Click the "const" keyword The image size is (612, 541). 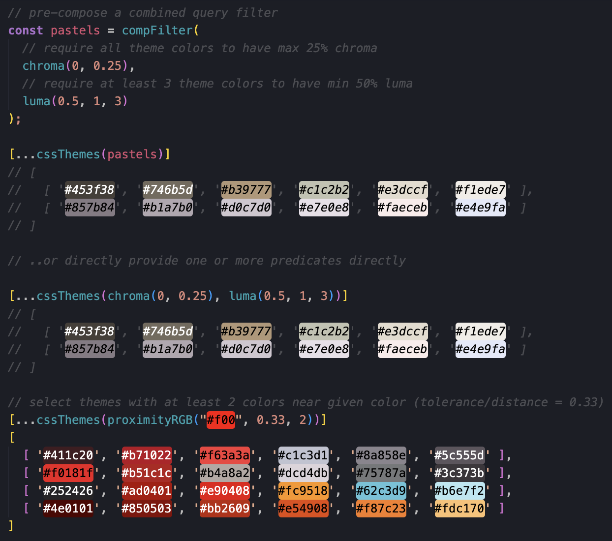[x=26, y=30]
